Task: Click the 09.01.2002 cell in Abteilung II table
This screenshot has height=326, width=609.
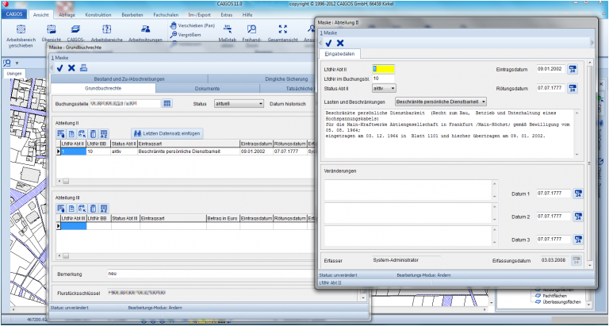Action: click(x=256, y=151)
